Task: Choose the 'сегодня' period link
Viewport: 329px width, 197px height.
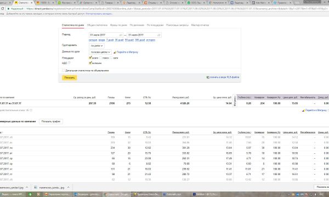Action: pyautogui.click(x=93, y=40)
